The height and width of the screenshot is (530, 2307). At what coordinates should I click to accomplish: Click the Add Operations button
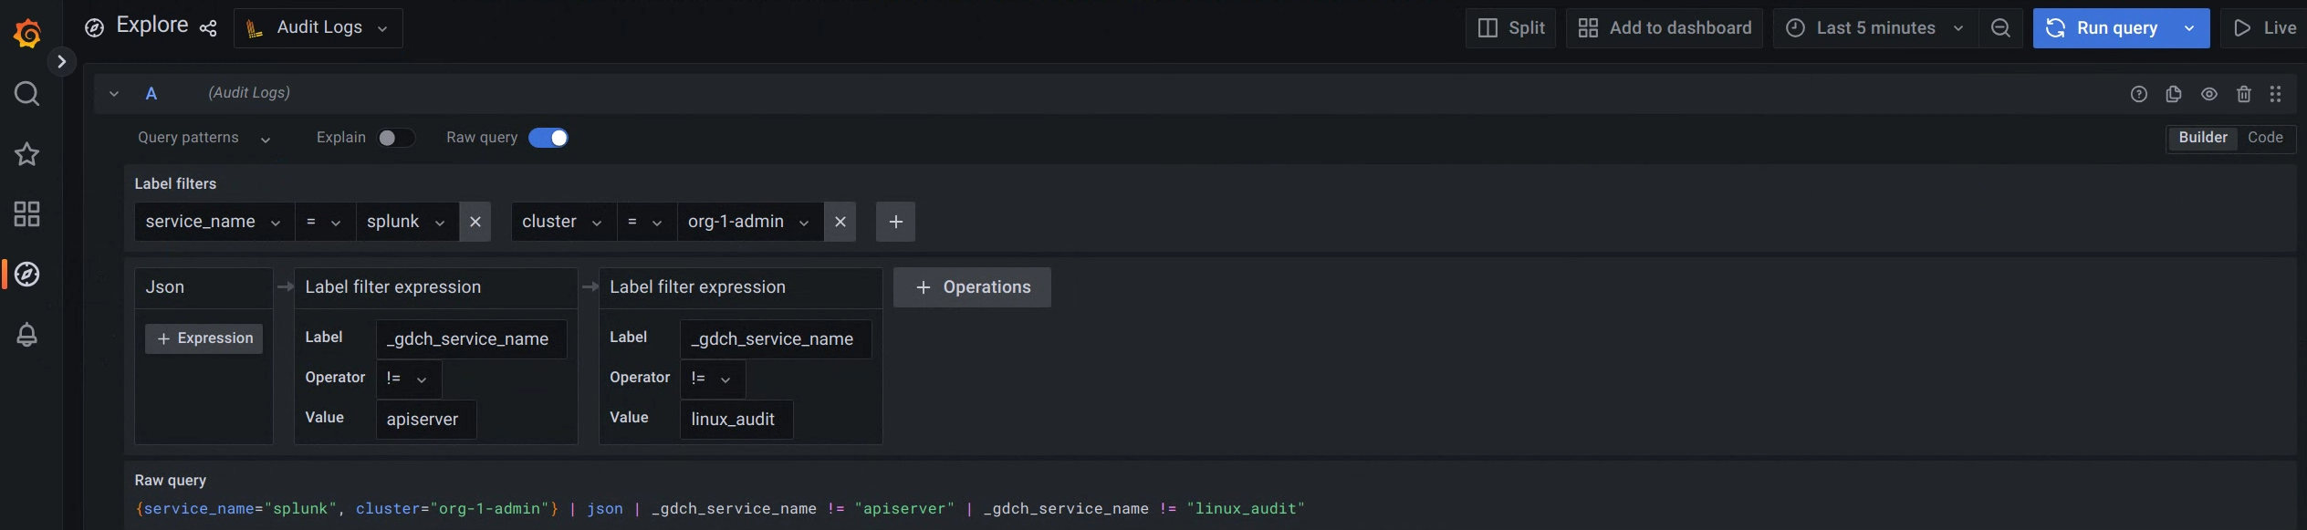[972, 287]
